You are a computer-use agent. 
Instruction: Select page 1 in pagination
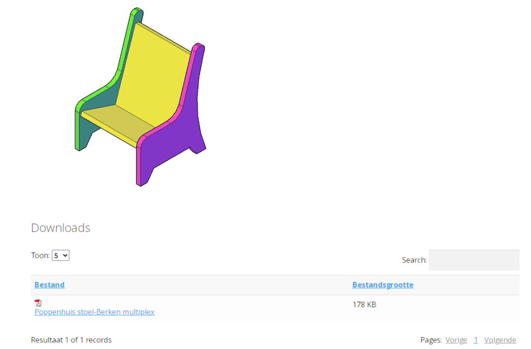point(476,340)
